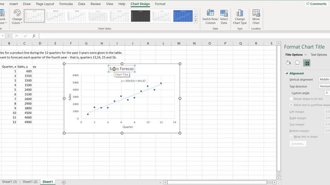
Task: Click the vertical scrollbar down arrow
Action: coord(278,178)
